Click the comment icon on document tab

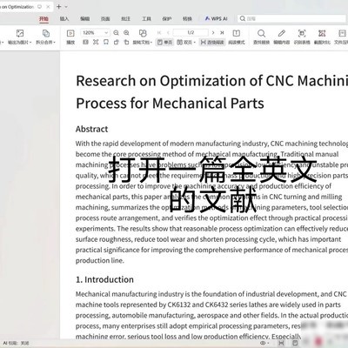[x=40, y=7]
